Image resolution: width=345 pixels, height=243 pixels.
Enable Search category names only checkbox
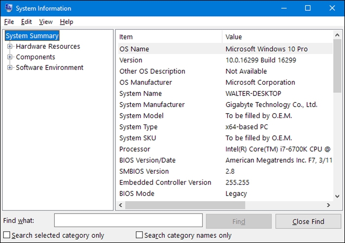pyautogui.click(x=139, y=235)
